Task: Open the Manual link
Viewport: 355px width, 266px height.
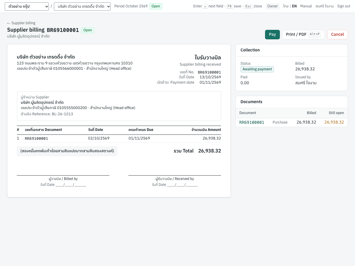Action: [x=306, y=6]
